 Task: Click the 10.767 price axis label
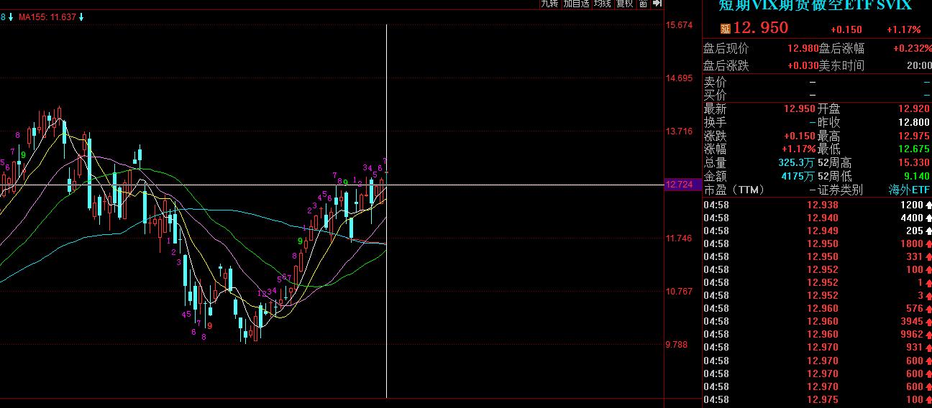679,292
